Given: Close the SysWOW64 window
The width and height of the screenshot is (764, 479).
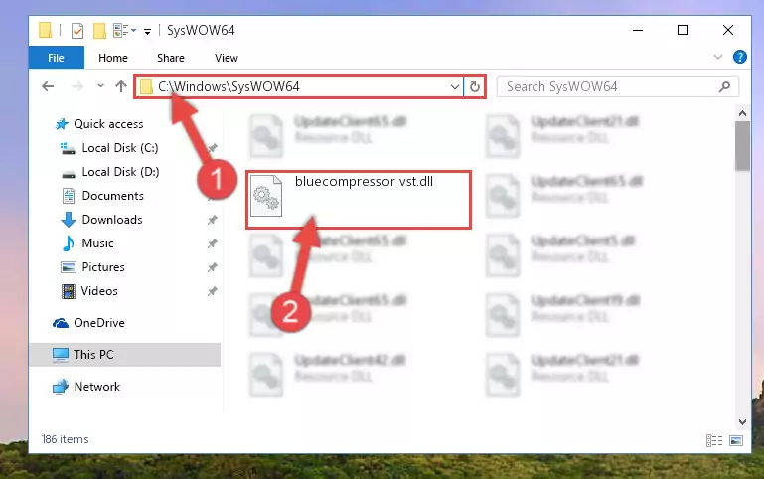Looking at the screenshot, I should pyautogui.click(x=728, y=30).
